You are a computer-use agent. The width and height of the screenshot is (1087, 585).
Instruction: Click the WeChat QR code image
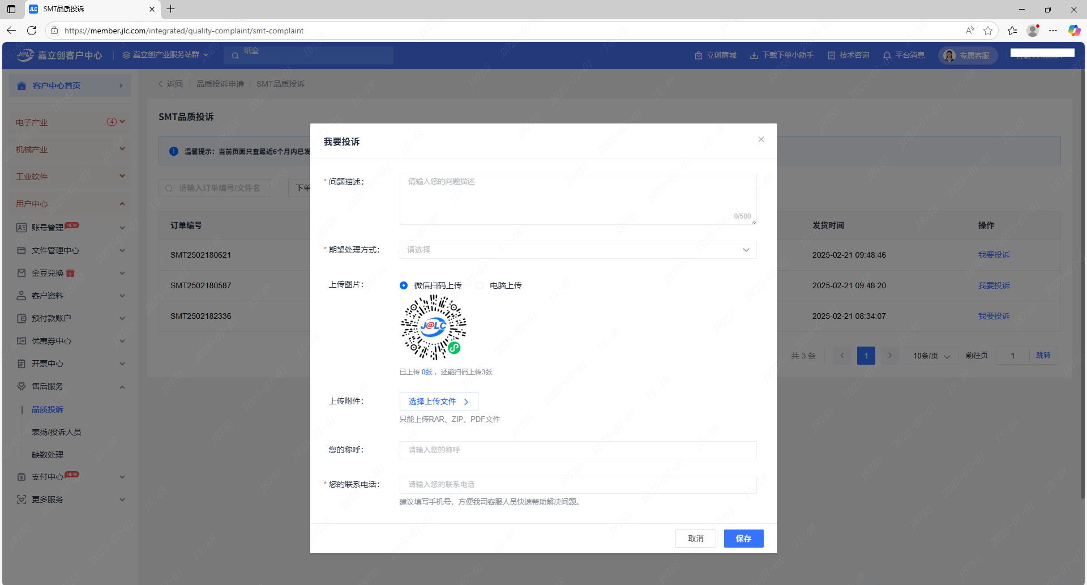tap(434, 327)
